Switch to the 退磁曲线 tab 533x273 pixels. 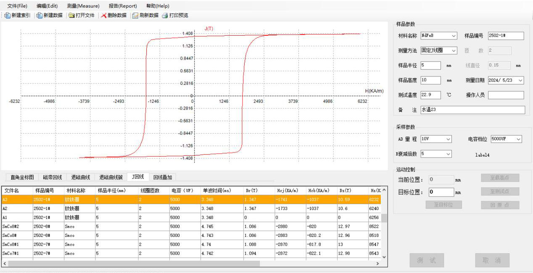80,177
